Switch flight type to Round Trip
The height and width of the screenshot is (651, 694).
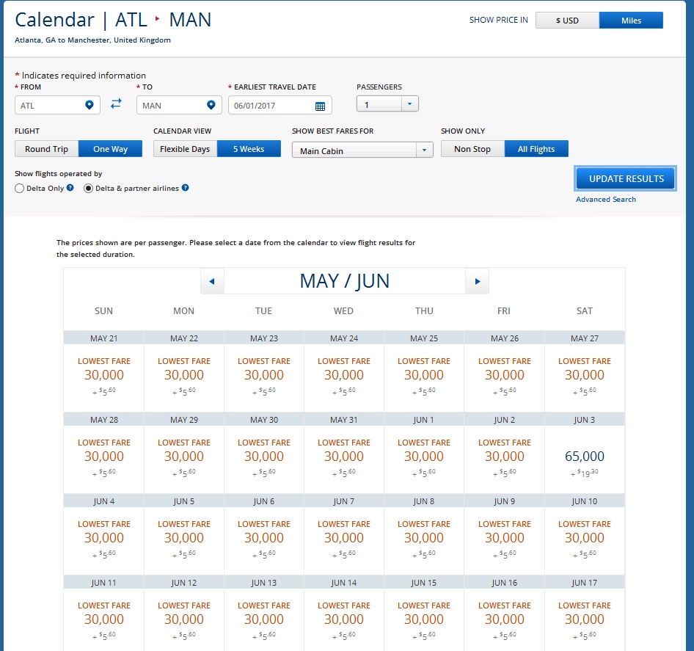tap(46, 149)
